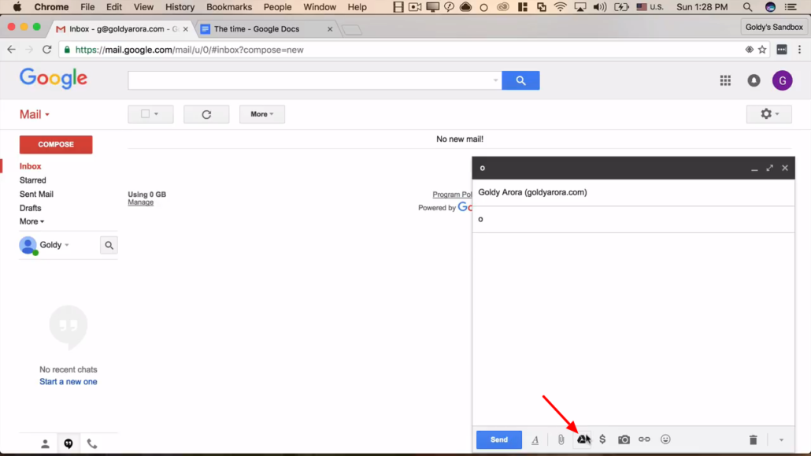Open the View menu
811x456 pixels.
coord(143,7)
